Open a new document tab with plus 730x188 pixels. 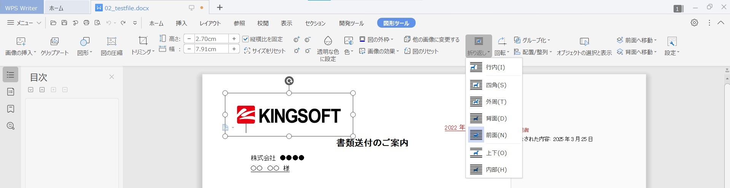click(x=220, y=8)
